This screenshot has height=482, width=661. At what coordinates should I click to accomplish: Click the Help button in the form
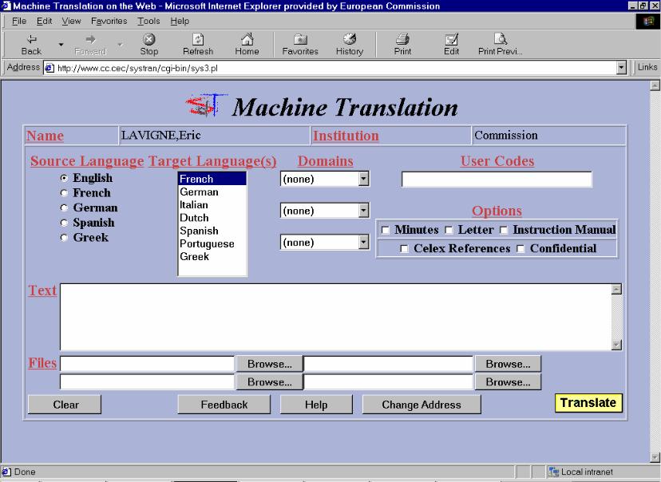click(316, 405)
